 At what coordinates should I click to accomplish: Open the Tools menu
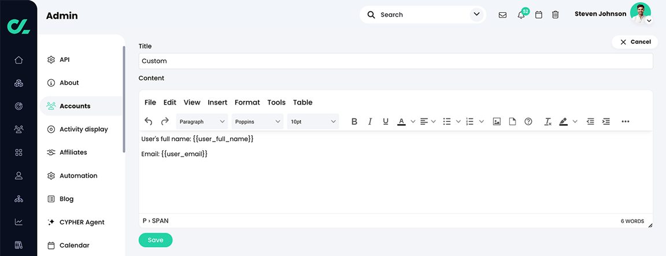(x=276, y=102)
